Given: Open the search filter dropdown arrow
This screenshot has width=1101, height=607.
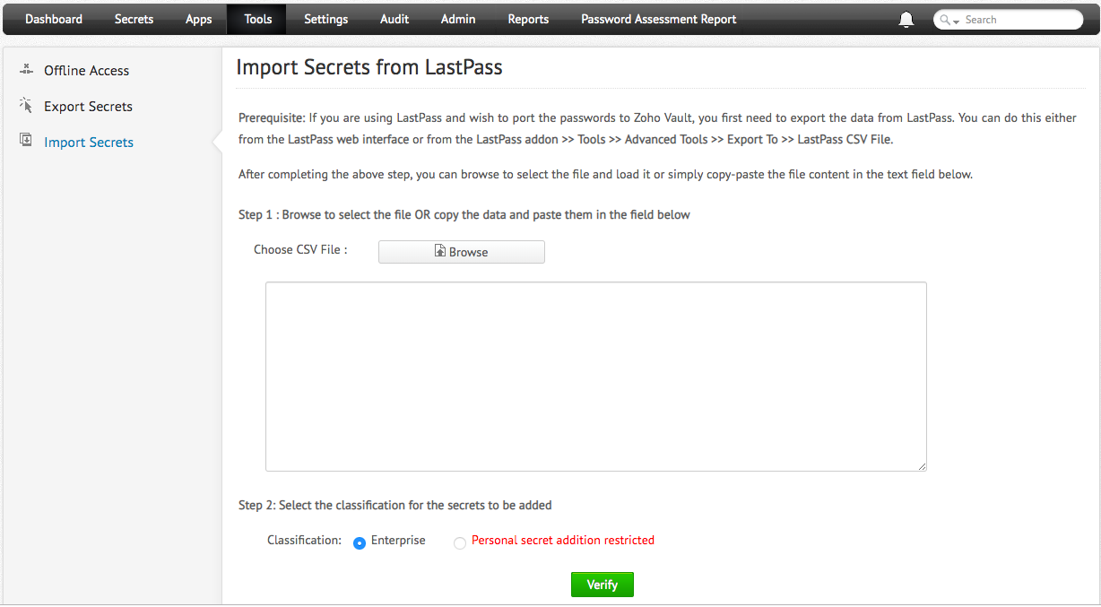Looking at the screenshot, I should [x=957, y=21].
